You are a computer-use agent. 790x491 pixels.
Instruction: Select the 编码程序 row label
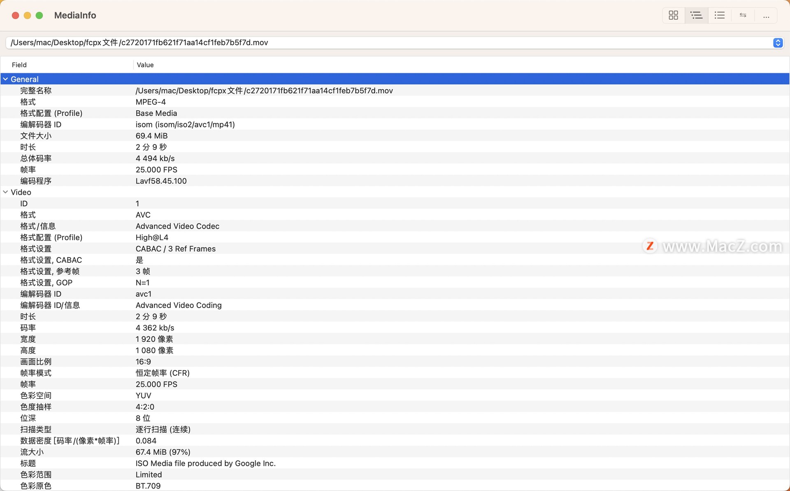36,181
